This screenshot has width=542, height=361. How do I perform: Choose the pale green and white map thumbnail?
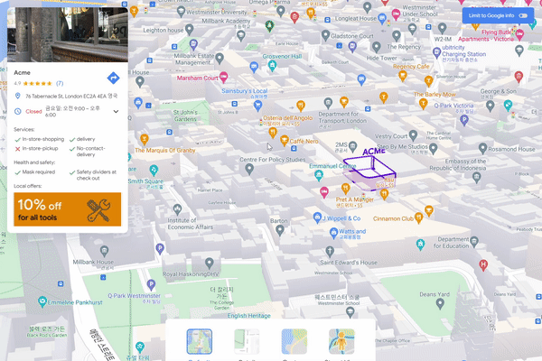[247, 341]
